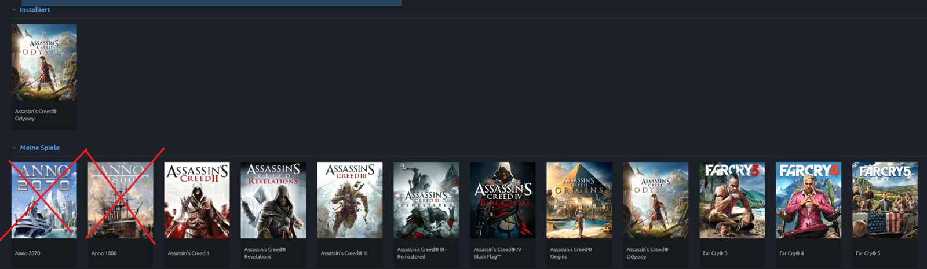The width and height of the screenshot is (927, 269).
Task: Open the Assassin's Creed IV Black Flag cover
Action: point(503,200)
